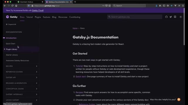Click the browser forward arrow

pos(9,6)
